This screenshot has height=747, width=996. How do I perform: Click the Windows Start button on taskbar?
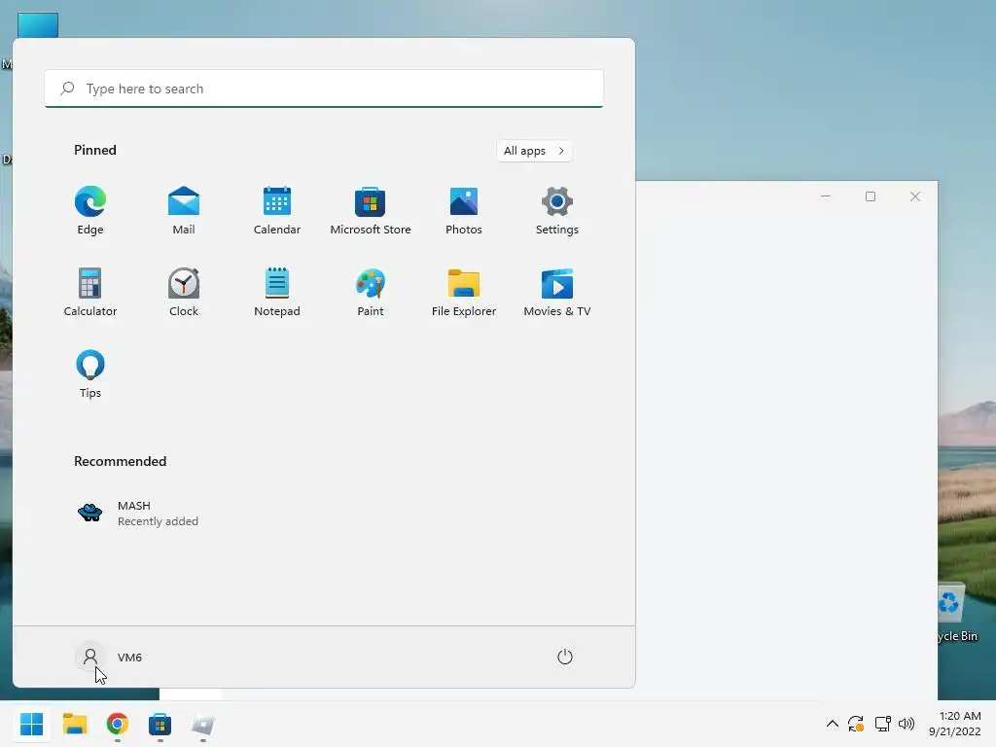coord(32,724)
